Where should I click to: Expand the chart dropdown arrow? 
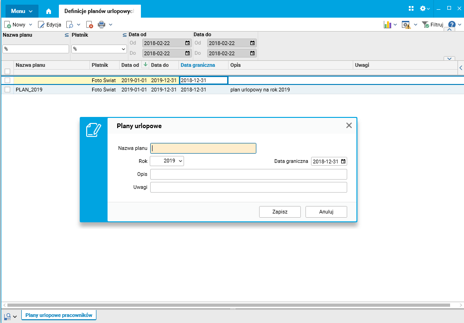coord(395,25)
